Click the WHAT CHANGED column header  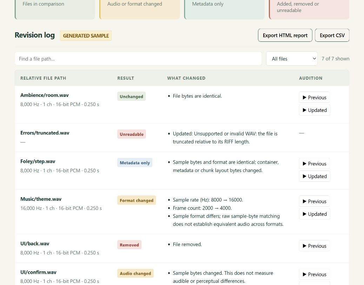click(x=186, y=78)
